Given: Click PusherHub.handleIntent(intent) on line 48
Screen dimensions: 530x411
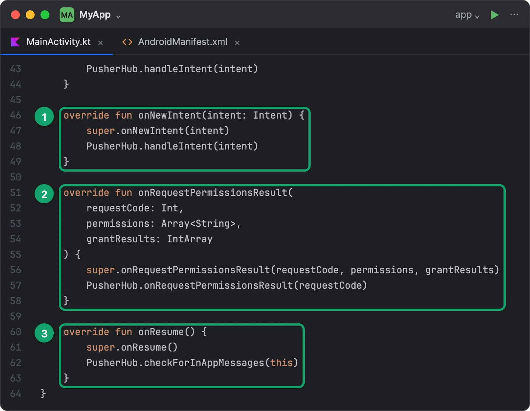Looking at the screenshot, I should (172, 146).
